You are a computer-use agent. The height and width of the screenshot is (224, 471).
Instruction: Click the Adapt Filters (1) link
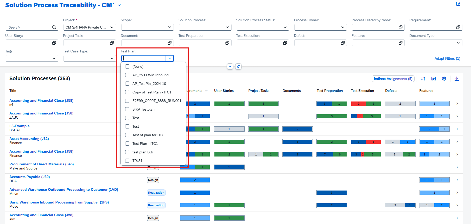(447, 58)
